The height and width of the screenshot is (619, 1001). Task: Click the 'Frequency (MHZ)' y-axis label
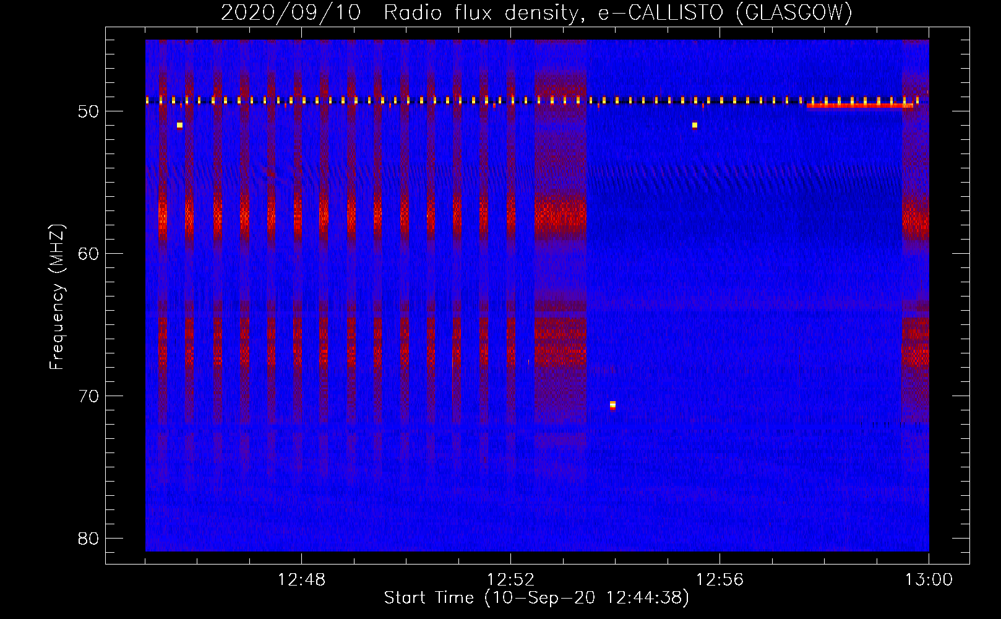[x=57, y=297]
